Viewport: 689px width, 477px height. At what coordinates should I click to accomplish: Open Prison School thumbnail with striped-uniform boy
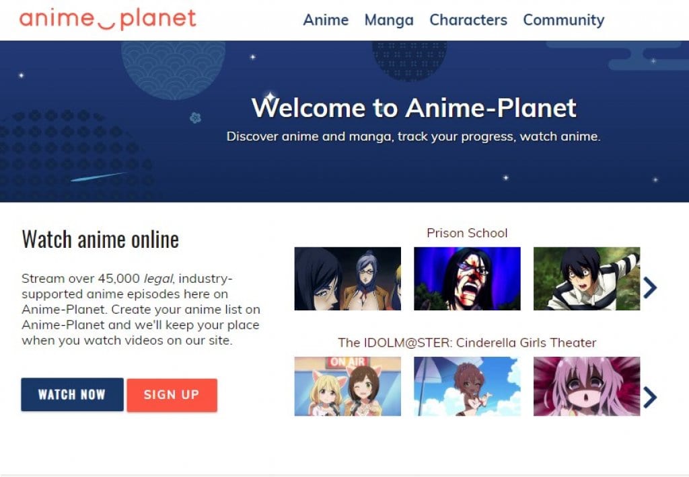[x=587, y=279]
